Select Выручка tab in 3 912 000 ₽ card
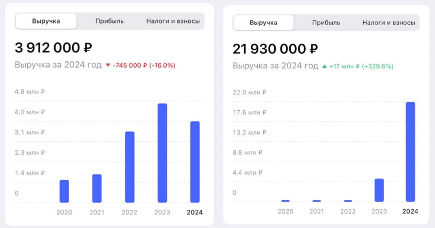Screen dimensions: 435x228 tap(46, 21)
